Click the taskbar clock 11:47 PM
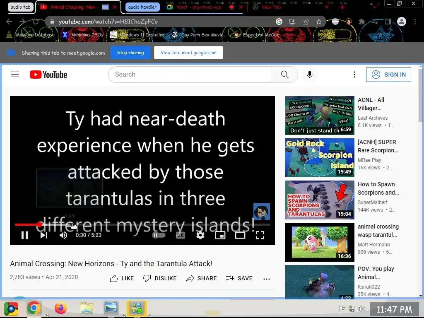The height and width of the screenshot is (318, 424). pos(394,309)
